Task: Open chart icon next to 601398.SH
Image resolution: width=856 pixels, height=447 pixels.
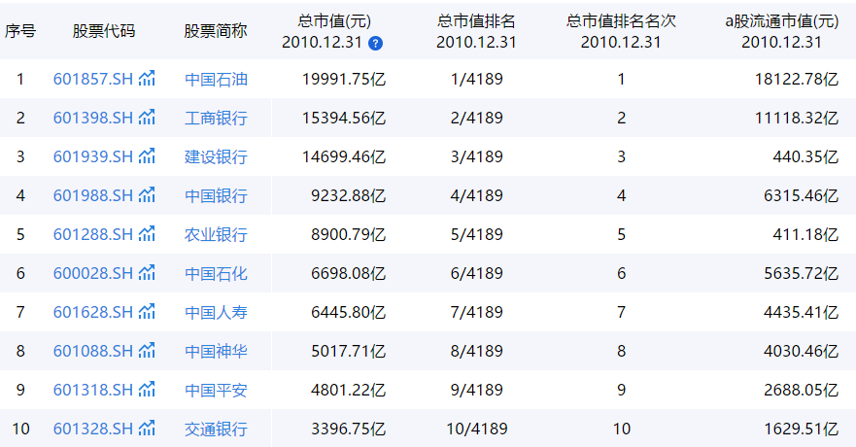Action: coord(147,117)
